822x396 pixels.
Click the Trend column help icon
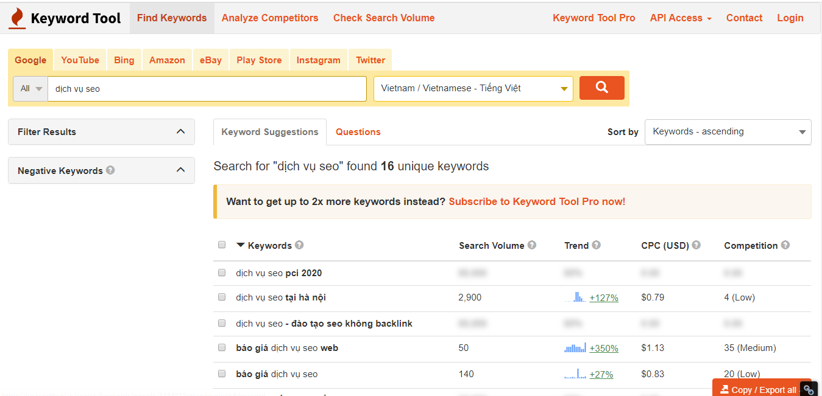point(596,245)
